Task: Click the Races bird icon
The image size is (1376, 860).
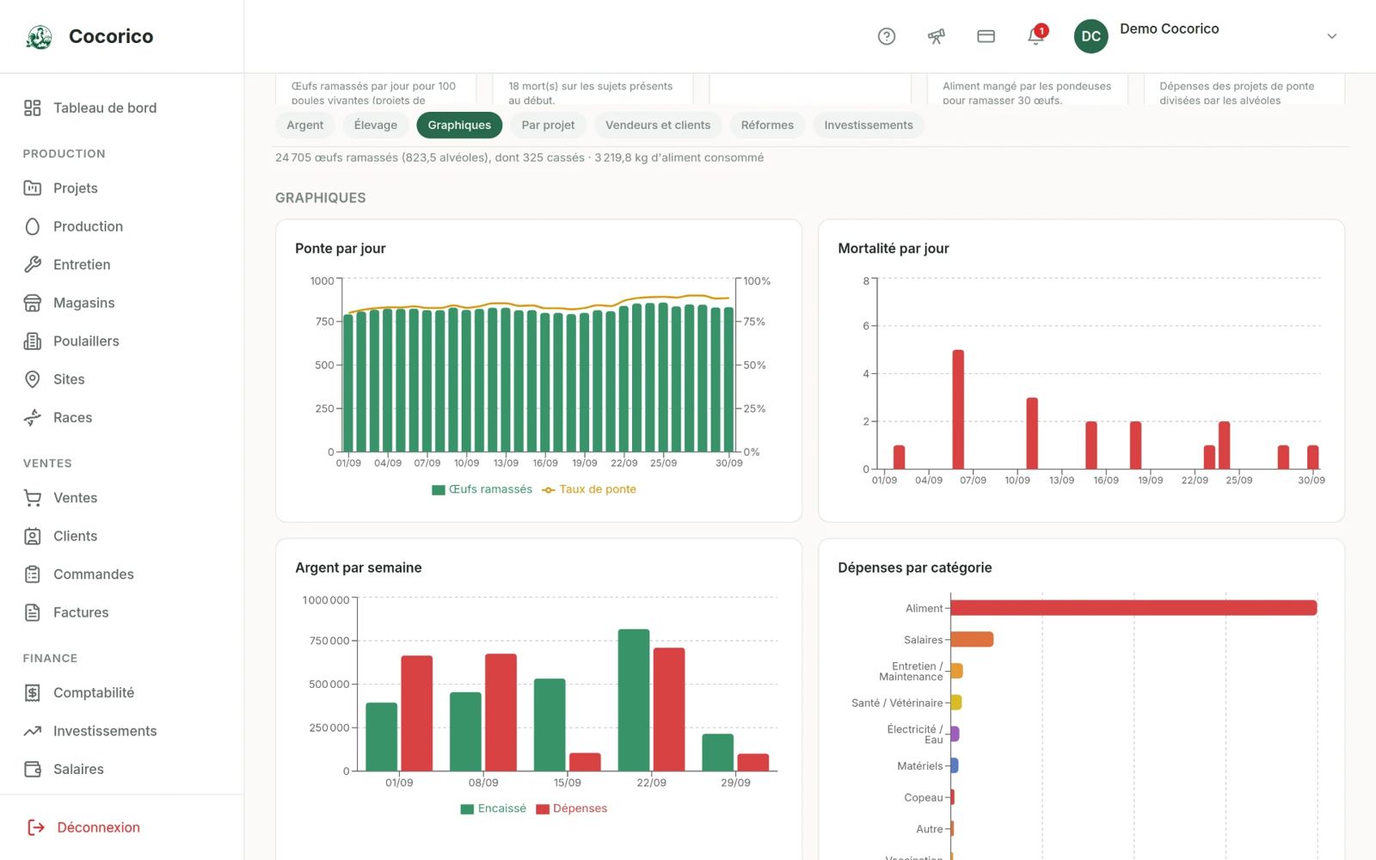Action: [33, 418]
